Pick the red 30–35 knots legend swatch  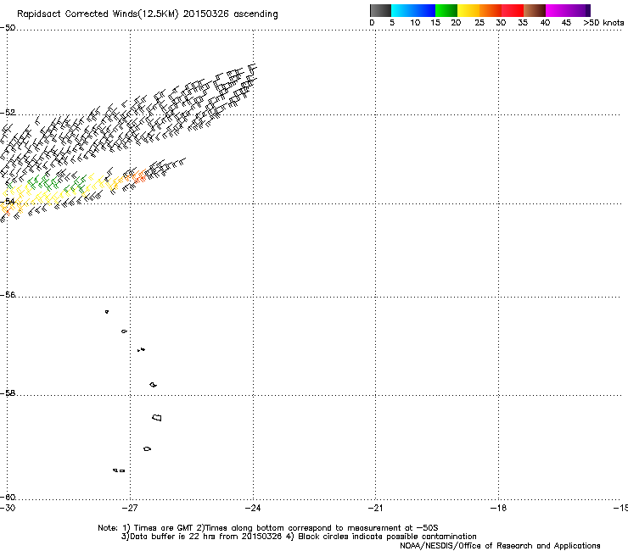click(513, 10)
